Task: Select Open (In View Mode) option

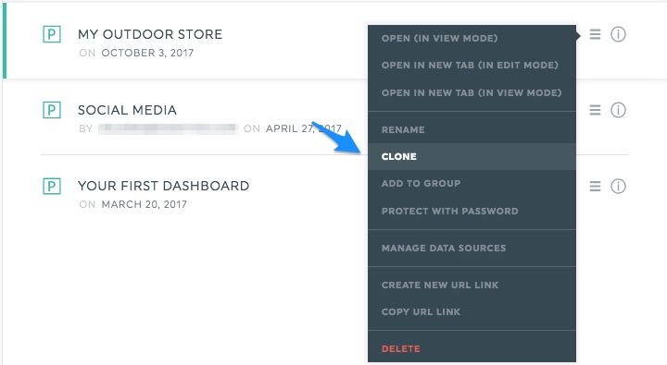Action: [472, 38]
